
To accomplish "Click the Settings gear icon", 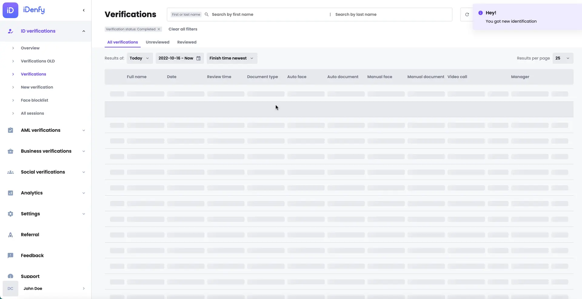I will [x=10, y=214].
